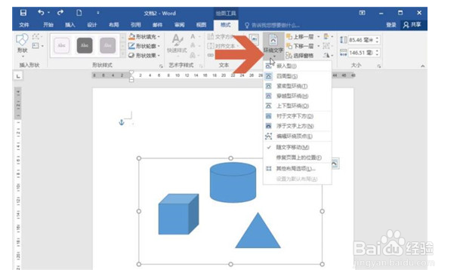
Task: Expand the Draw Text Box dropdown arrow
Action: tap(42, 46)
